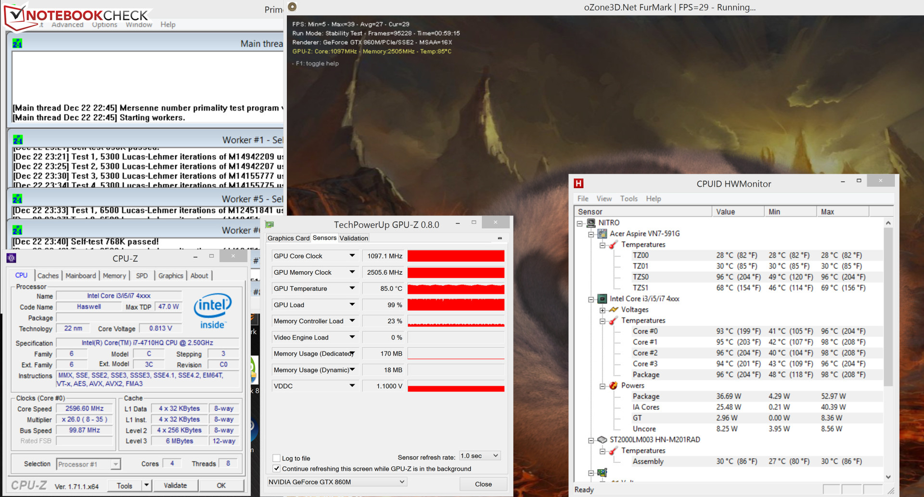Screen dimensions: 924x497
Task: Click the Temperatures thermometer icon under ST2000LM003
Action: point(614,451)
